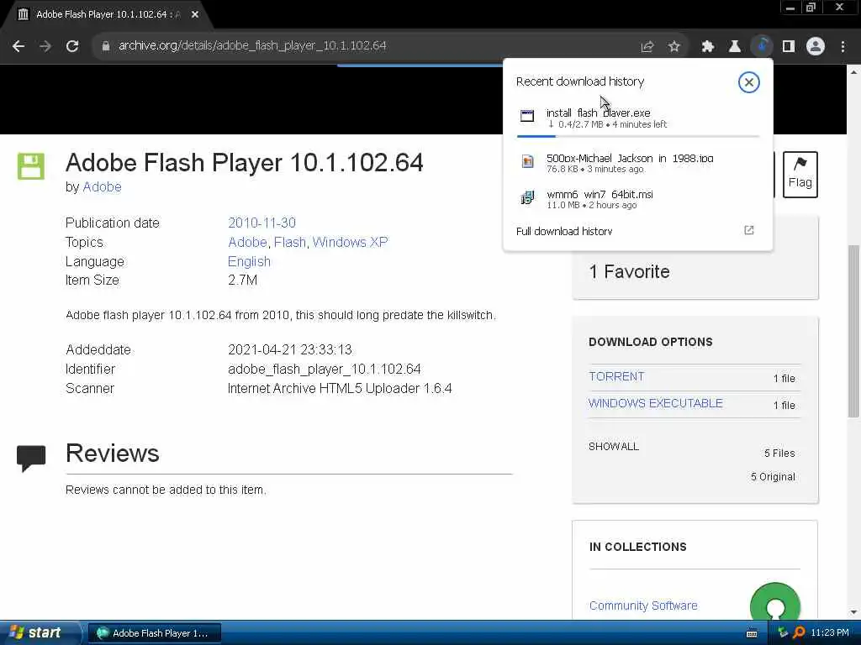This screenshot has width=861, height=645.
Task: Click the page vertical scrollbar thumb
Action: (854, 332)
